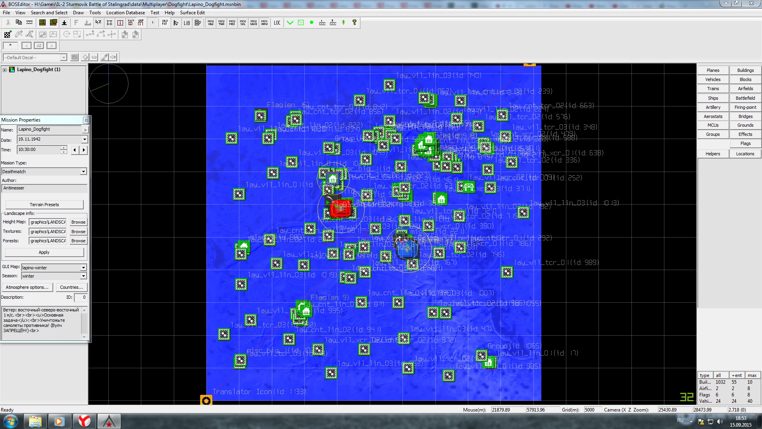This screenshot has width=762, height=429.
Task: Click the mission ID input field
Action: (81, 297)
